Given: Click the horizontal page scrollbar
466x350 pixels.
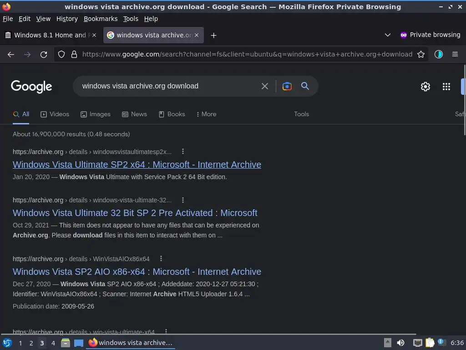Looking at the screenshot, I should point(208,334).
